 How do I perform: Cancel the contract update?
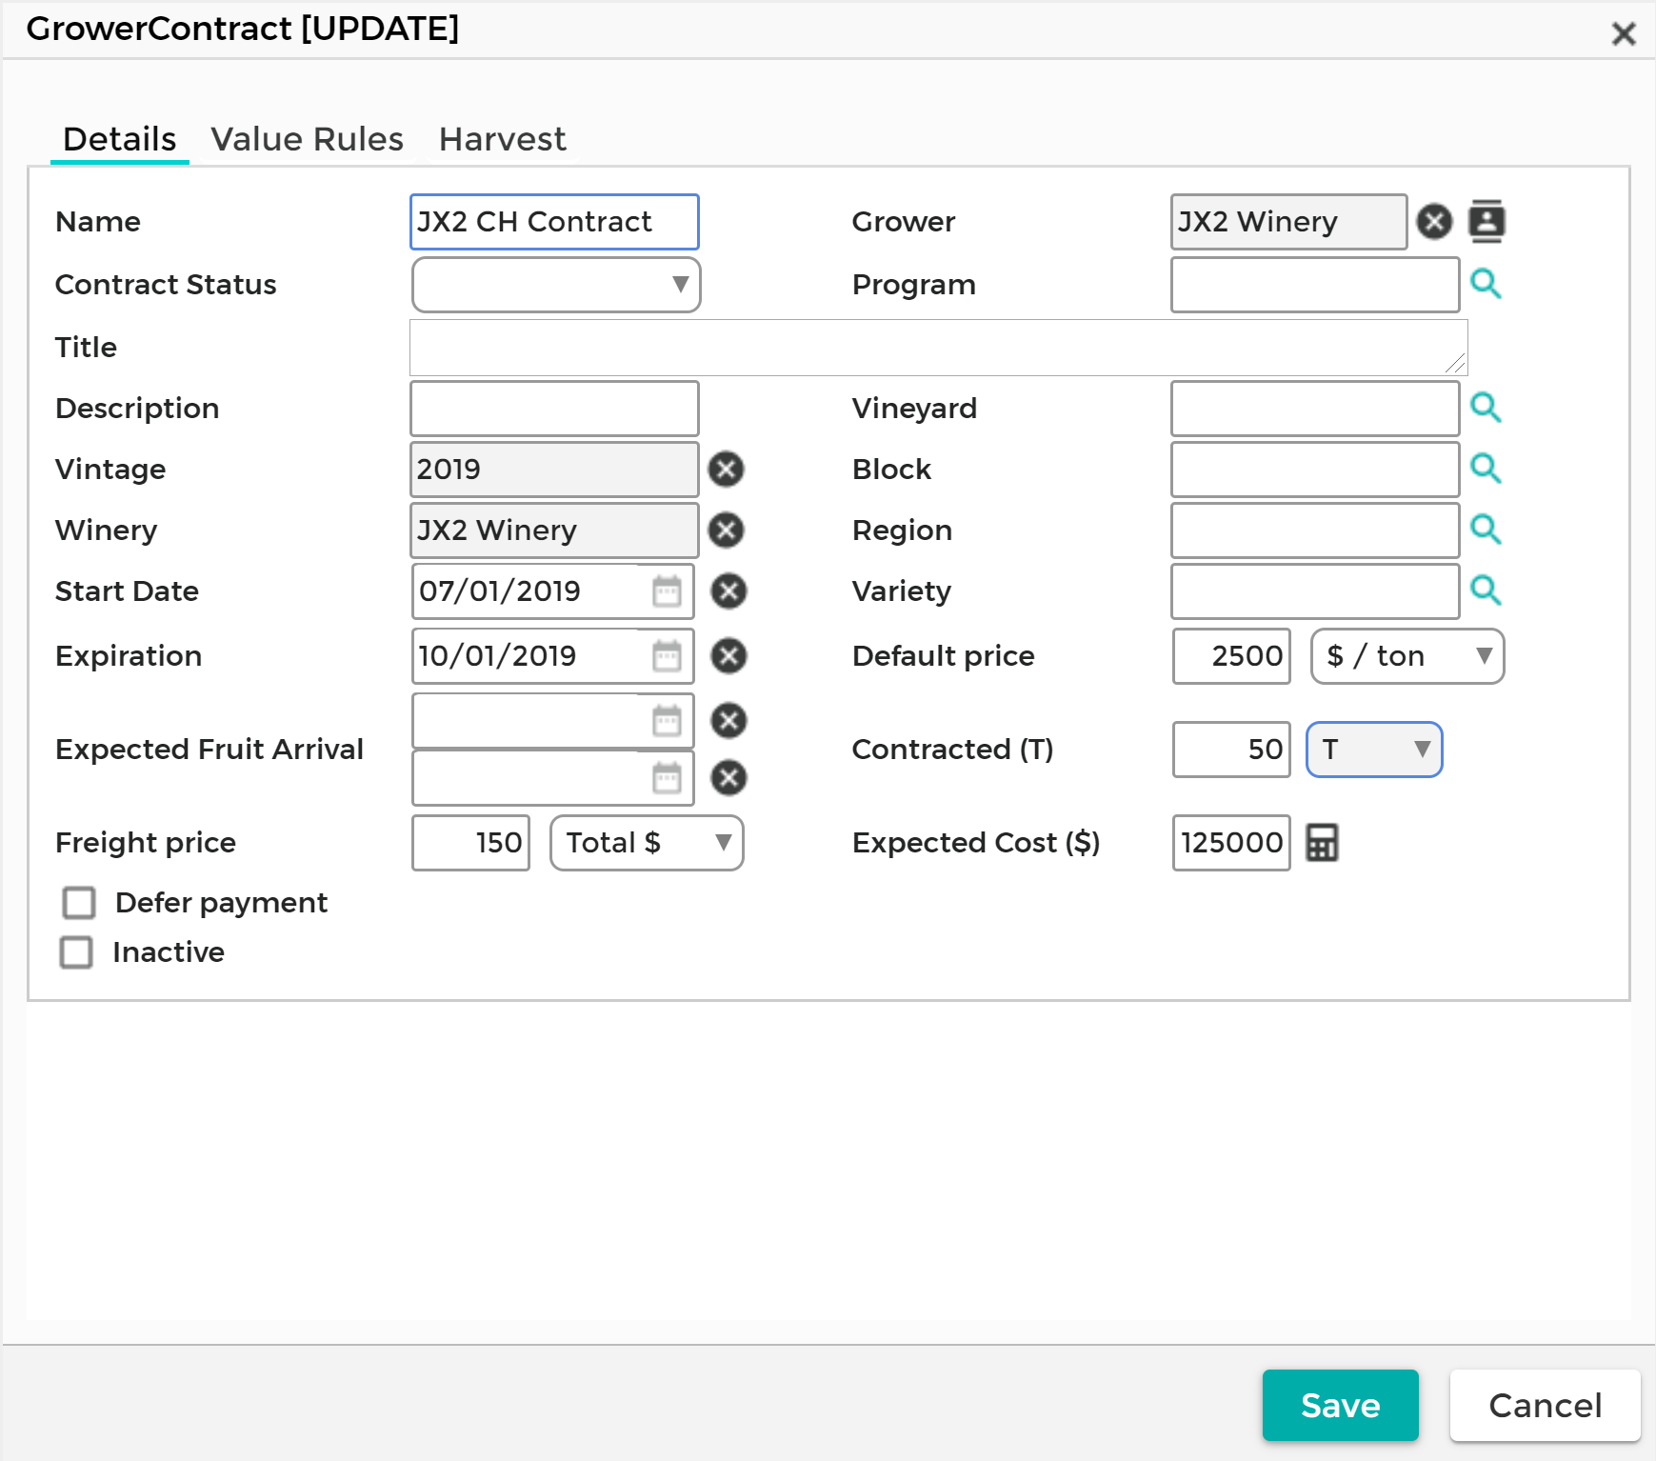(1545, 1405)
